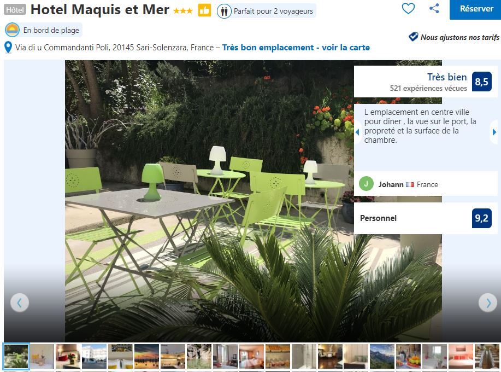Click Johann's green avatar circle

coord(366,184)
